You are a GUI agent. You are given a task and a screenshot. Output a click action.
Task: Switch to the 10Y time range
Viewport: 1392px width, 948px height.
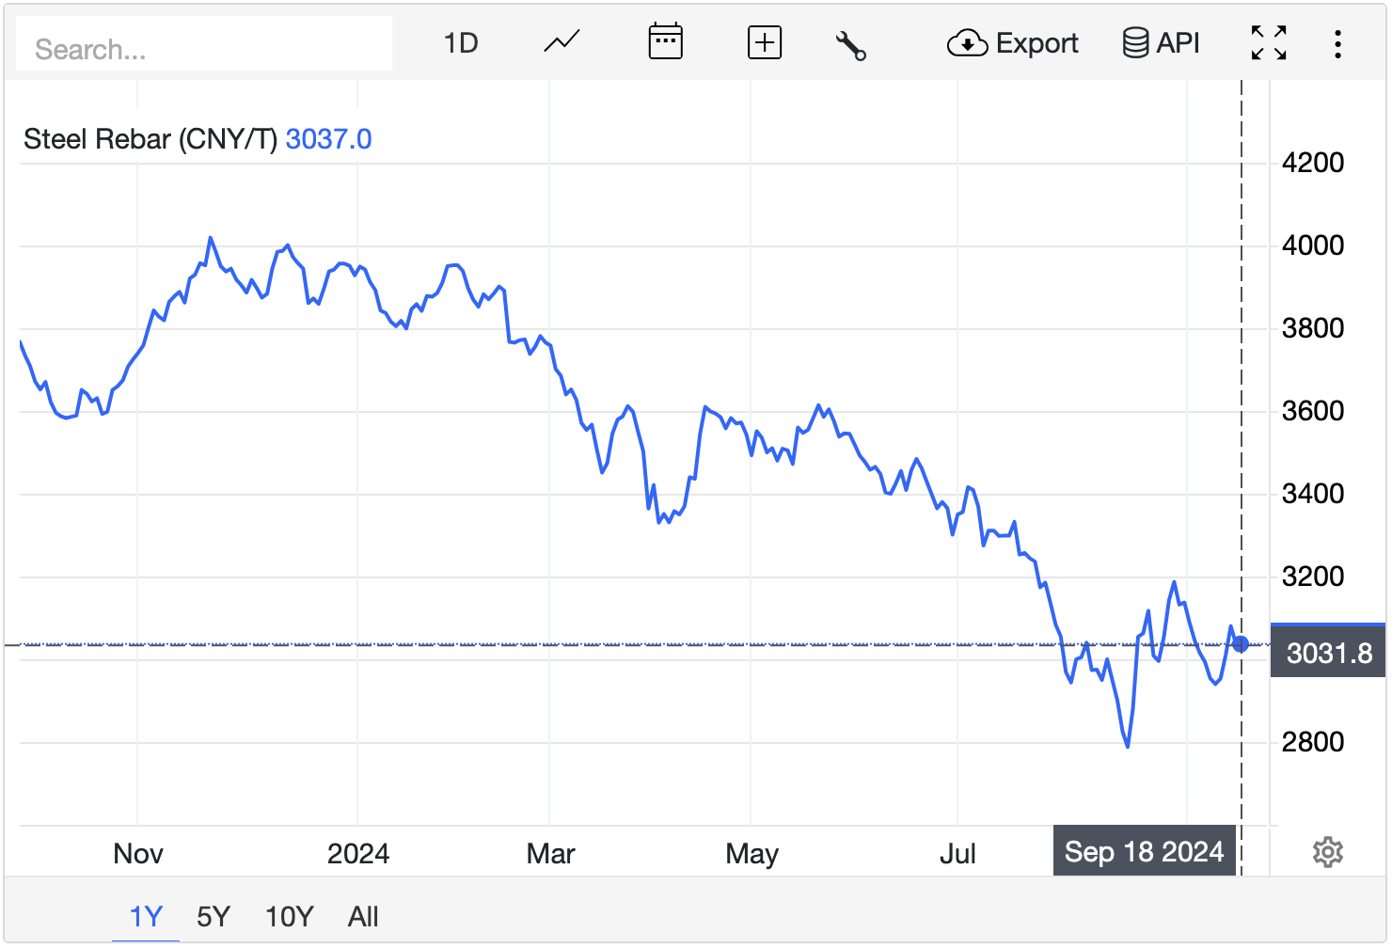click(289, 916)
